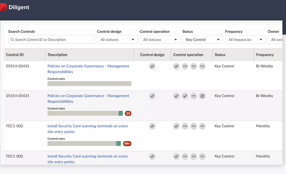Expand the Frequency filter dropdown
Viewport: 286px width, 174px height.
[245, 39]
